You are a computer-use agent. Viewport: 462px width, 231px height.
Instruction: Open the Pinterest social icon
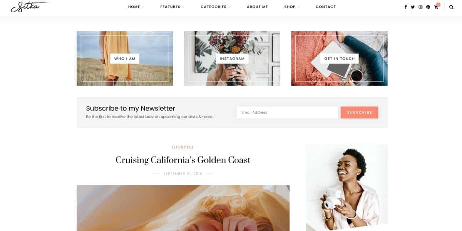click(x=428, y=7)
